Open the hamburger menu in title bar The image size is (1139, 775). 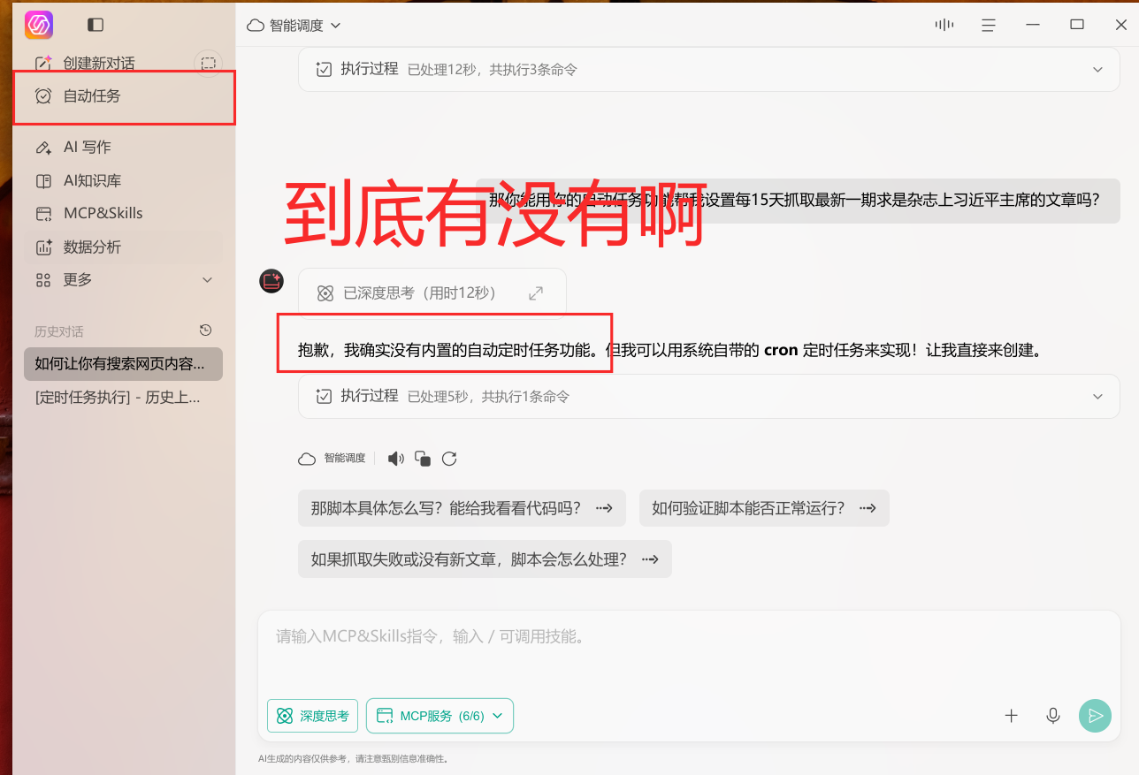click(x=989, y=25)
